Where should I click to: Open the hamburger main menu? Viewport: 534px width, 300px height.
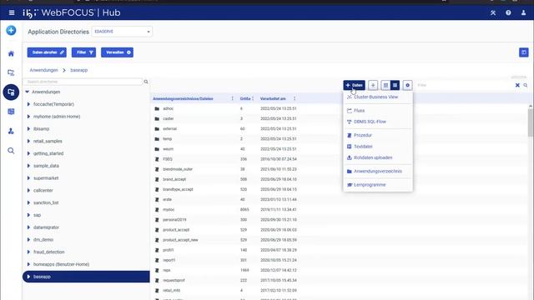pyautogui.click(x=12, y=13)
